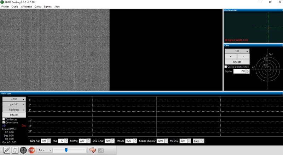283x155 pixels.
Task: Click the DEC Agr value field
Action: pyautogui.click(x=108, y=141)
